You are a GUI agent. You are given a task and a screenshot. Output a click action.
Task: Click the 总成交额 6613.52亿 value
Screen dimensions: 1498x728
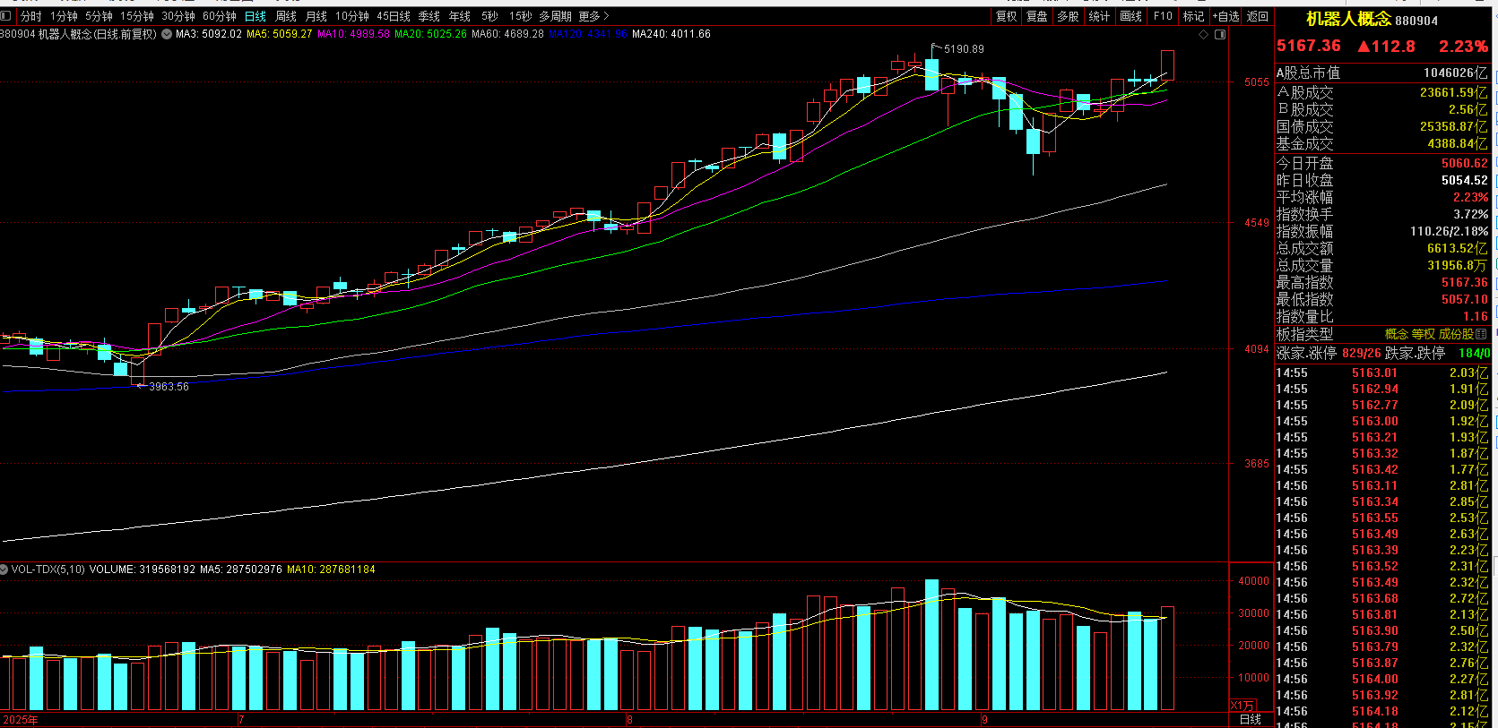tap(1458, 248)
